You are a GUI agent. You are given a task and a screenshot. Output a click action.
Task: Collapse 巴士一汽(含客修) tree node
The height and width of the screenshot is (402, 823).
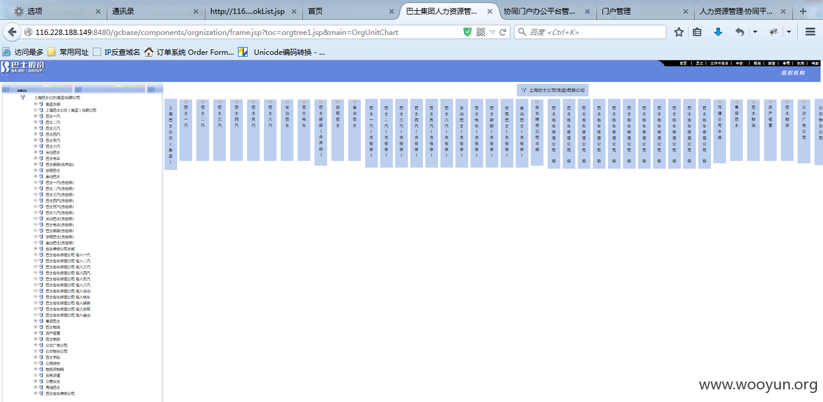(x=36, y=182)
